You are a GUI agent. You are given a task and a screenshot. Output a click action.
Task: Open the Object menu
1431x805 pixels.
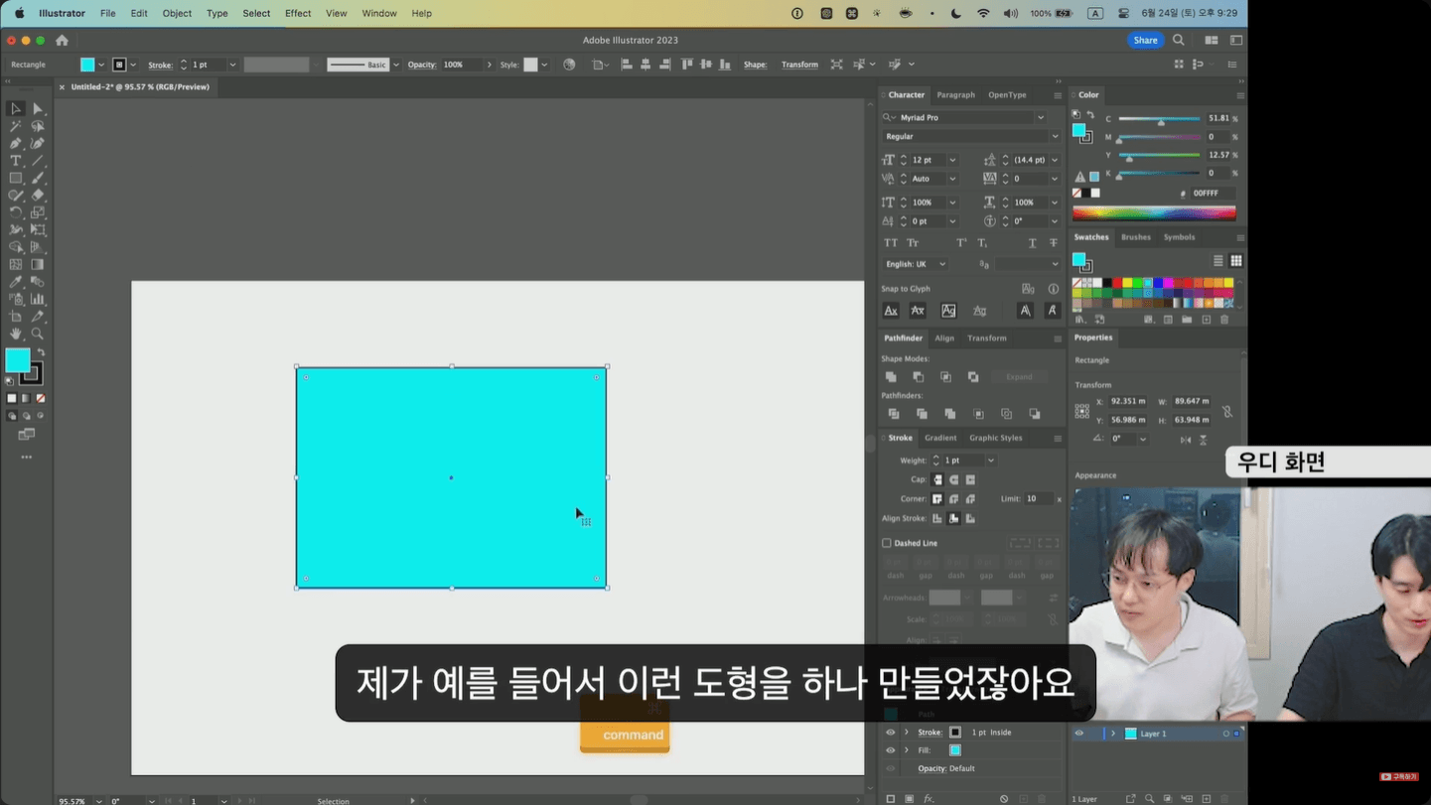pos(177,13)
